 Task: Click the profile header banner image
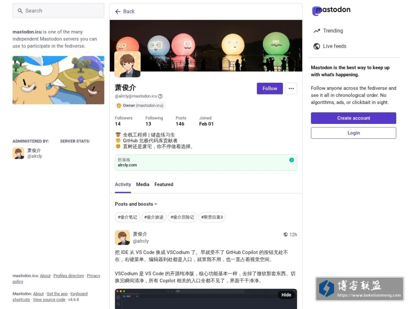tap(206, 45)
